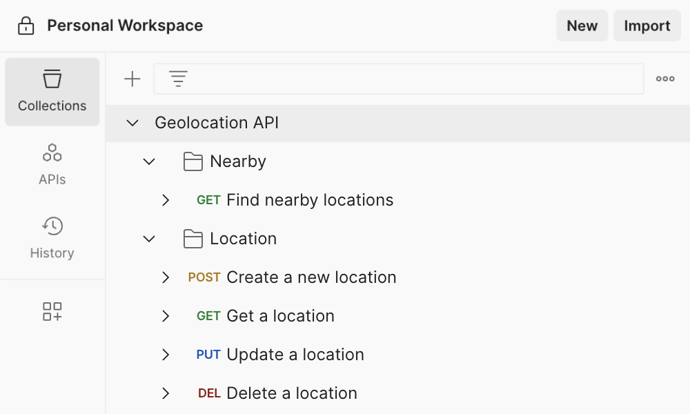Open the History panel
The image size is (690, 414).
point(52,237)
